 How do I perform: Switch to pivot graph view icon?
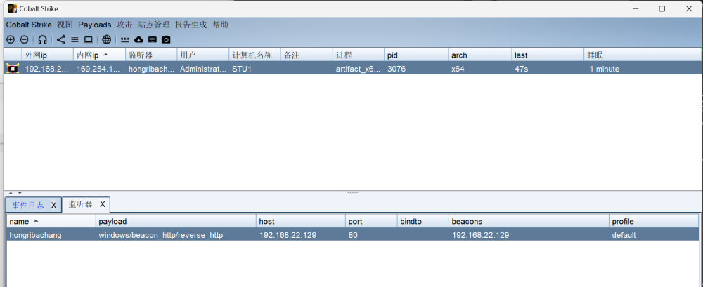tap(61, 40)
